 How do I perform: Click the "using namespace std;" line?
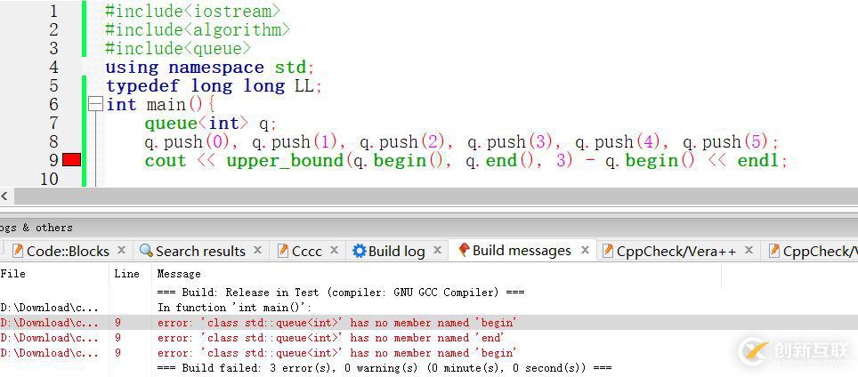click(210, 67)
